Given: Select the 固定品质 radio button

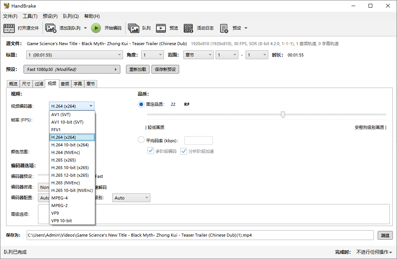Looking at the screenshot, I should tap(141, 104).
